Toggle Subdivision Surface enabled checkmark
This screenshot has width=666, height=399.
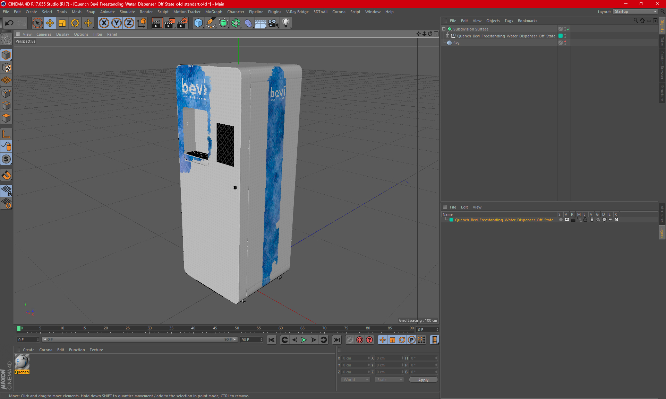pyautogui.click(x=569, y=29)
